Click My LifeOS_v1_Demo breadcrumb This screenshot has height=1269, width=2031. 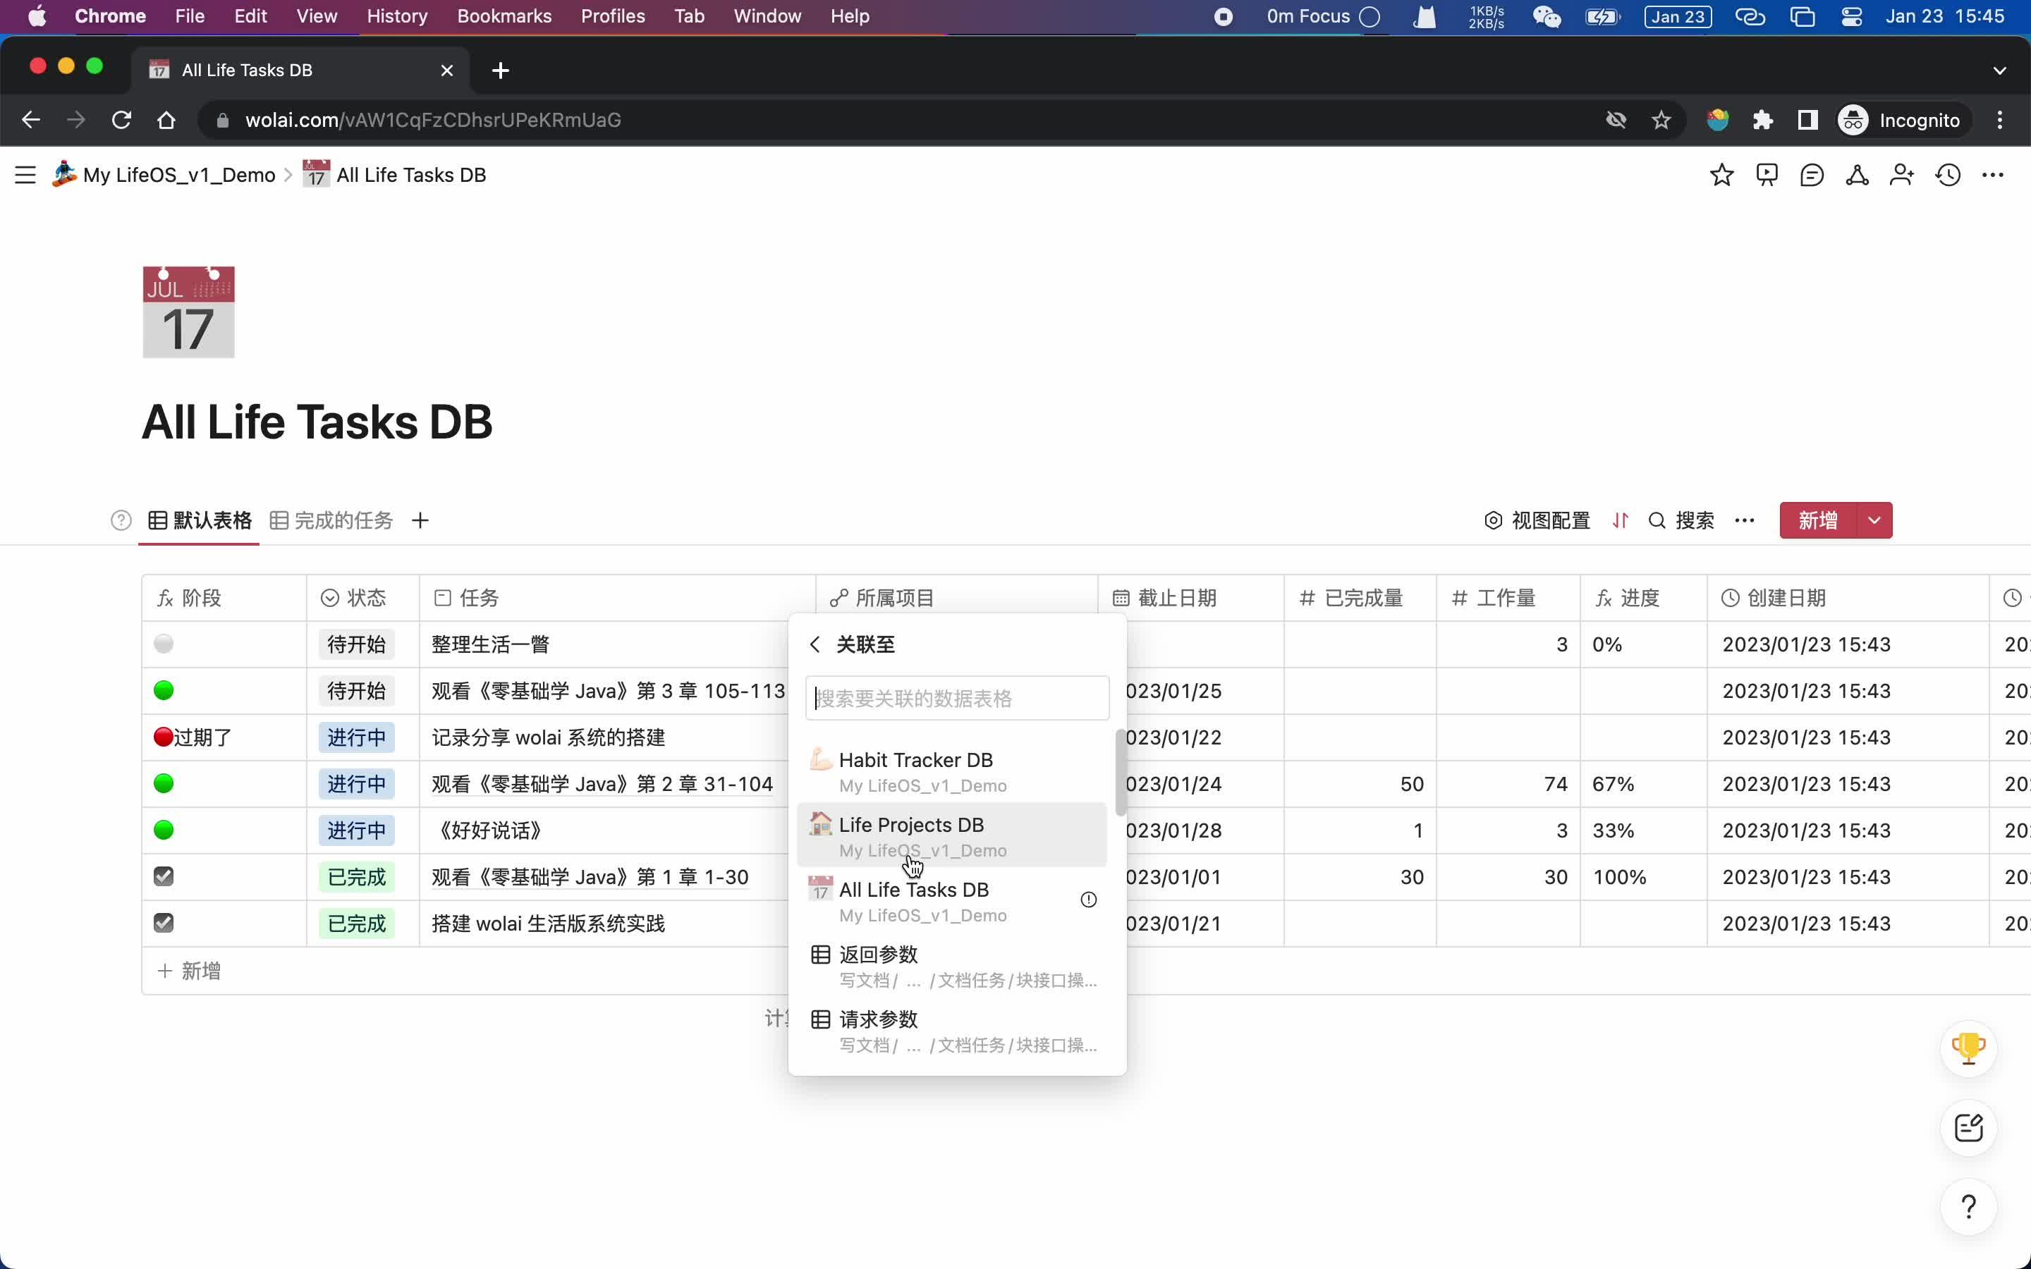164,175
